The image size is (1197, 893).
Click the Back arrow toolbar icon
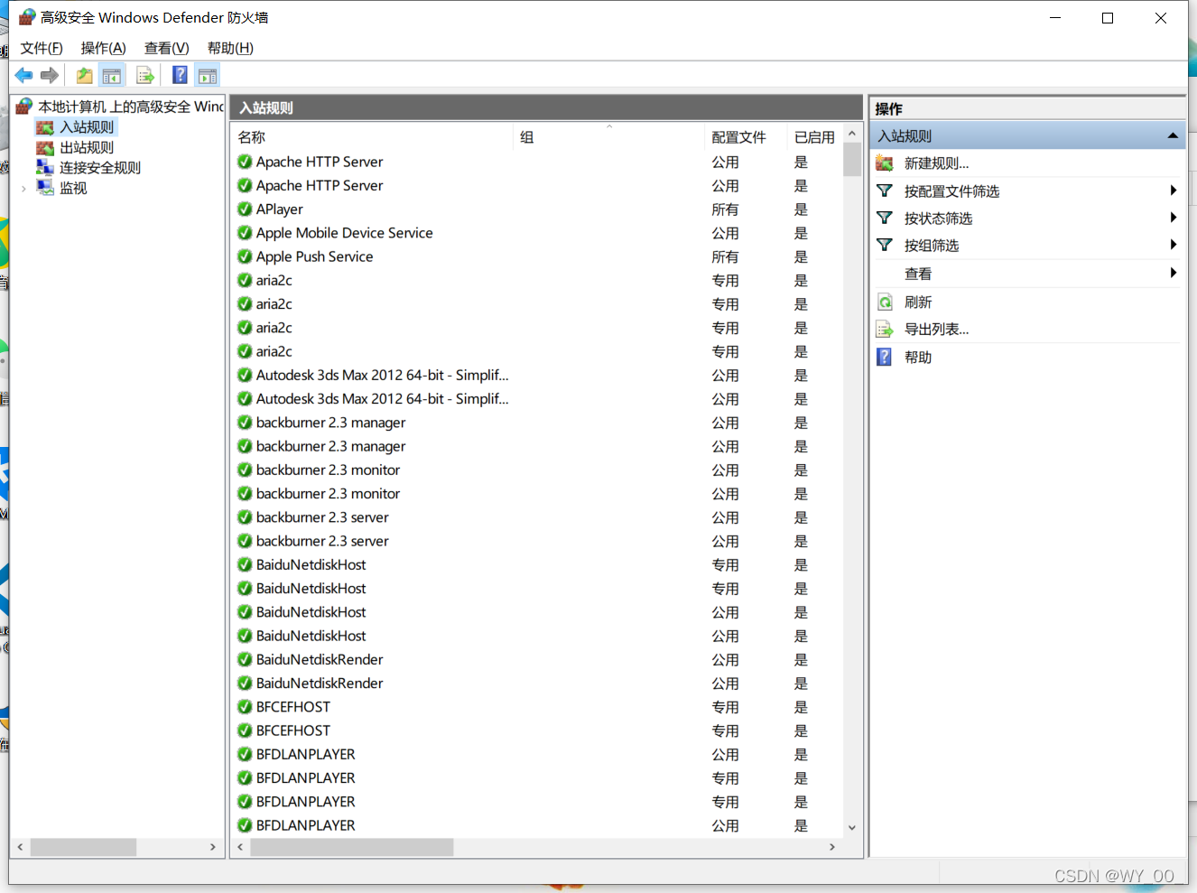[x=23, y=76]
